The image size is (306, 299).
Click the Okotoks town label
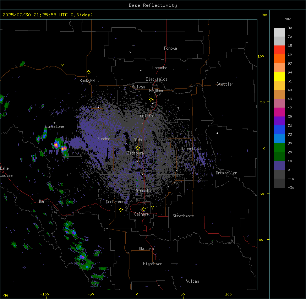(x=146, y=249)
